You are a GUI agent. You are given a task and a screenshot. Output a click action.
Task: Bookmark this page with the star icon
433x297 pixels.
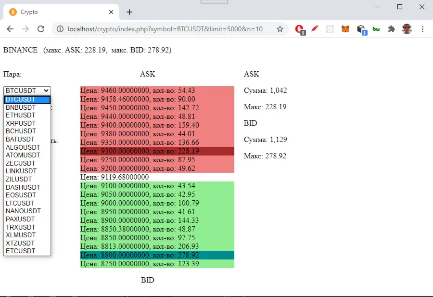click(280, 29)
